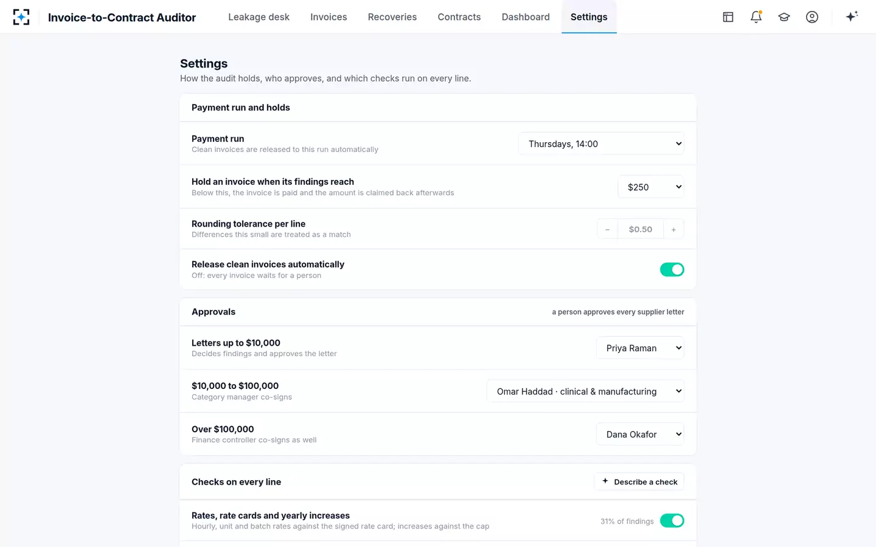Click the 'Hold an invoice when its findings reach' label
The width and height of the screenshot is (876, 547).
pos(273,182)
